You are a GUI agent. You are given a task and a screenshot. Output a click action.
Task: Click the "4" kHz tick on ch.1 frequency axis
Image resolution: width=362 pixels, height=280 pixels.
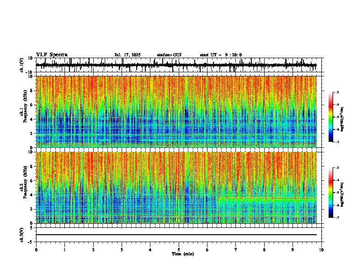(32, 119)
